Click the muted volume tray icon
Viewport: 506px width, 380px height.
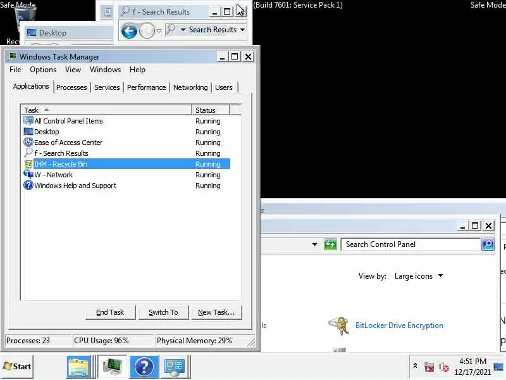[444, 367]
